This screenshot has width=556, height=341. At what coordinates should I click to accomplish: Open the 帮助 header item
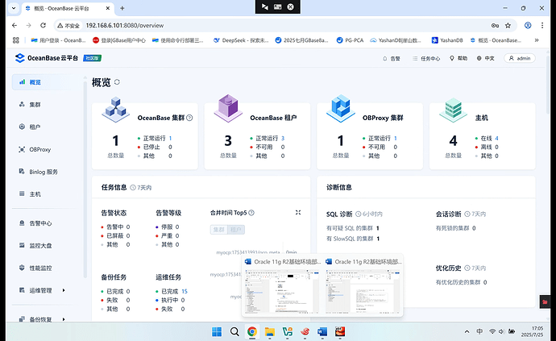[458, 58]
